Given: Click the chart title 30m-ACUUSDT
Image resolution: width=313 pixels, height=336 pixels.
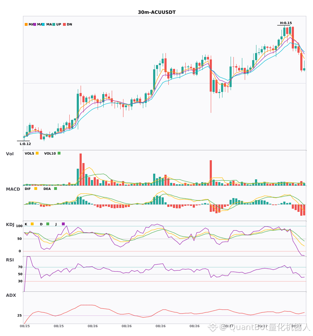Looking at the screenshot, I should tap(157, 12).
